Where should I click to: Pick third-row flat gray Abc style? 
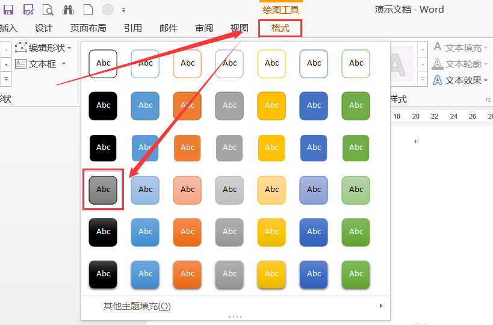pos(229,148)
